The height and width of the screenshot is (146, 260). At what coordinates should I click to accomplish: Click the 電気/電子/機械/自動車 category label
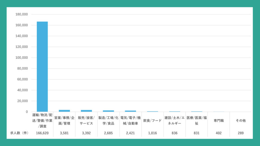(131, 121)
